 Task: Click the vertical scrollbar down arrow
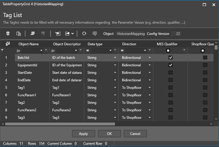(x=216, y=119)
